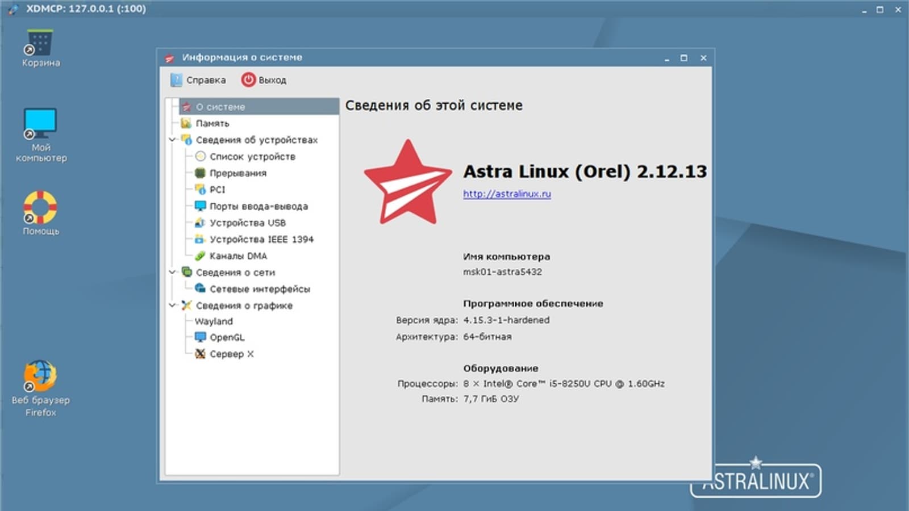Click the Список устройств icon
Screen dimensions: 909x511
200,156
